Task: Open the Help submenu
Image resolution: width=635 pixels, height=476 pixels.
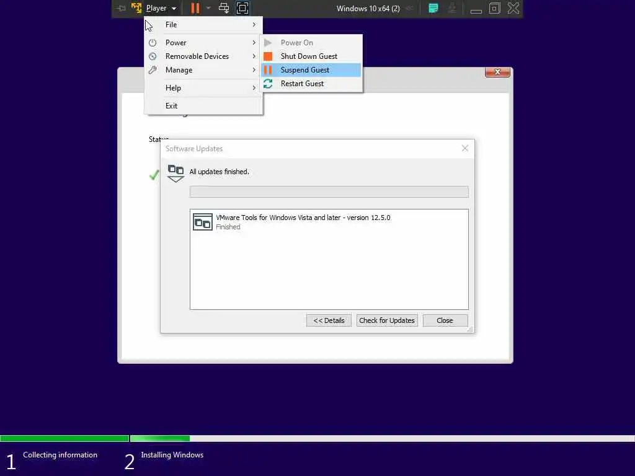Action: point(203,88)
